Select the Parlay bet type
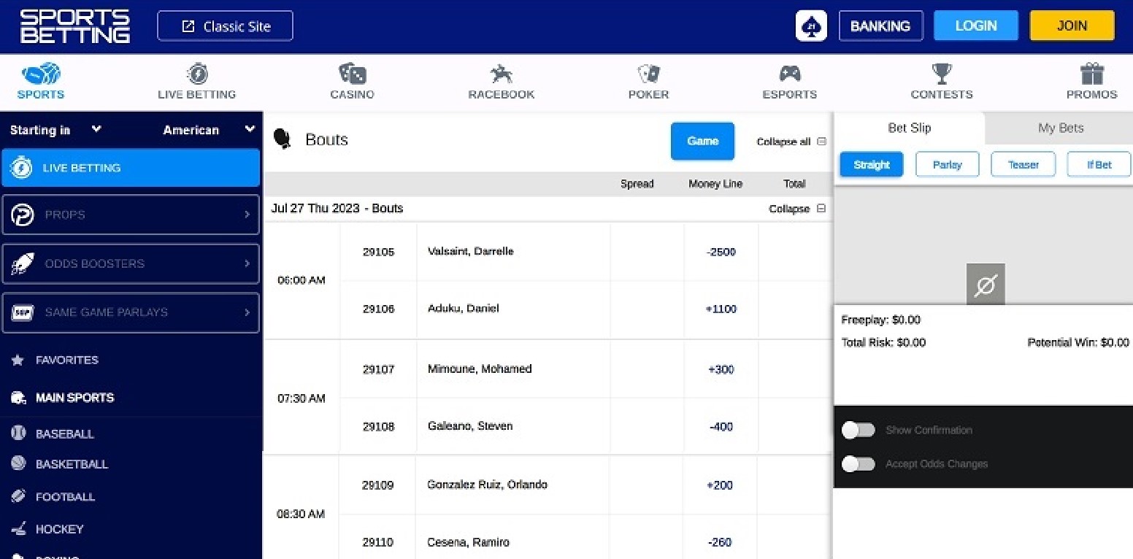The width and height of the screenshot is (1133, 559). pos(947,165)
